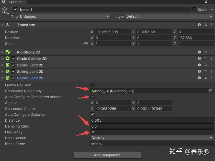Edit the Break Force Infinity field
This screenshot has height=161, width=215.
[x=152, y=144]
